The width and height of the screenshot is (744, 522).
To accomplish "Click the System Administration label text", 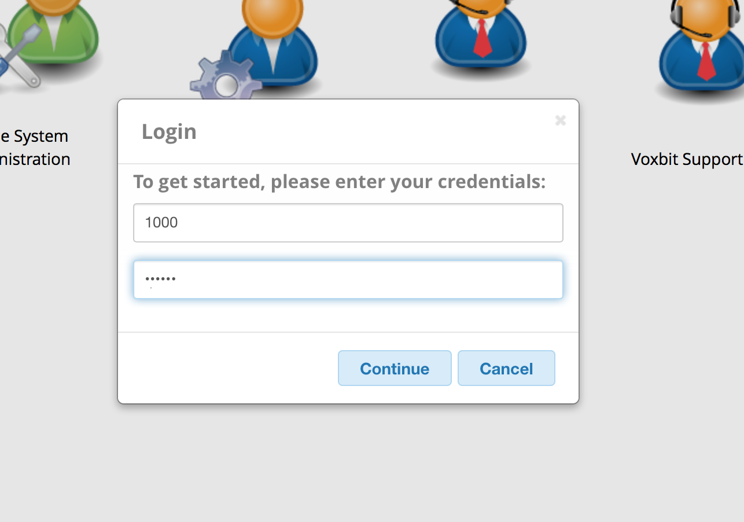I will (35, 148).
